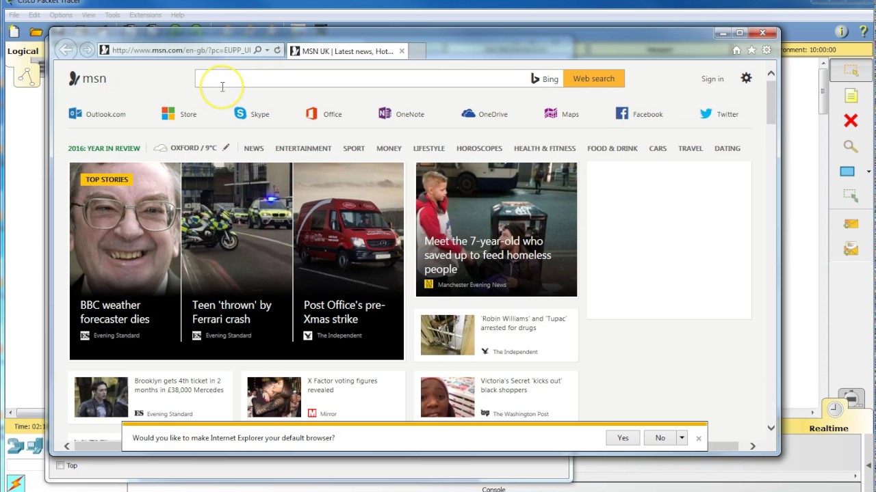Switch Packet Tracer to Realtime mode

pos(829,428)
